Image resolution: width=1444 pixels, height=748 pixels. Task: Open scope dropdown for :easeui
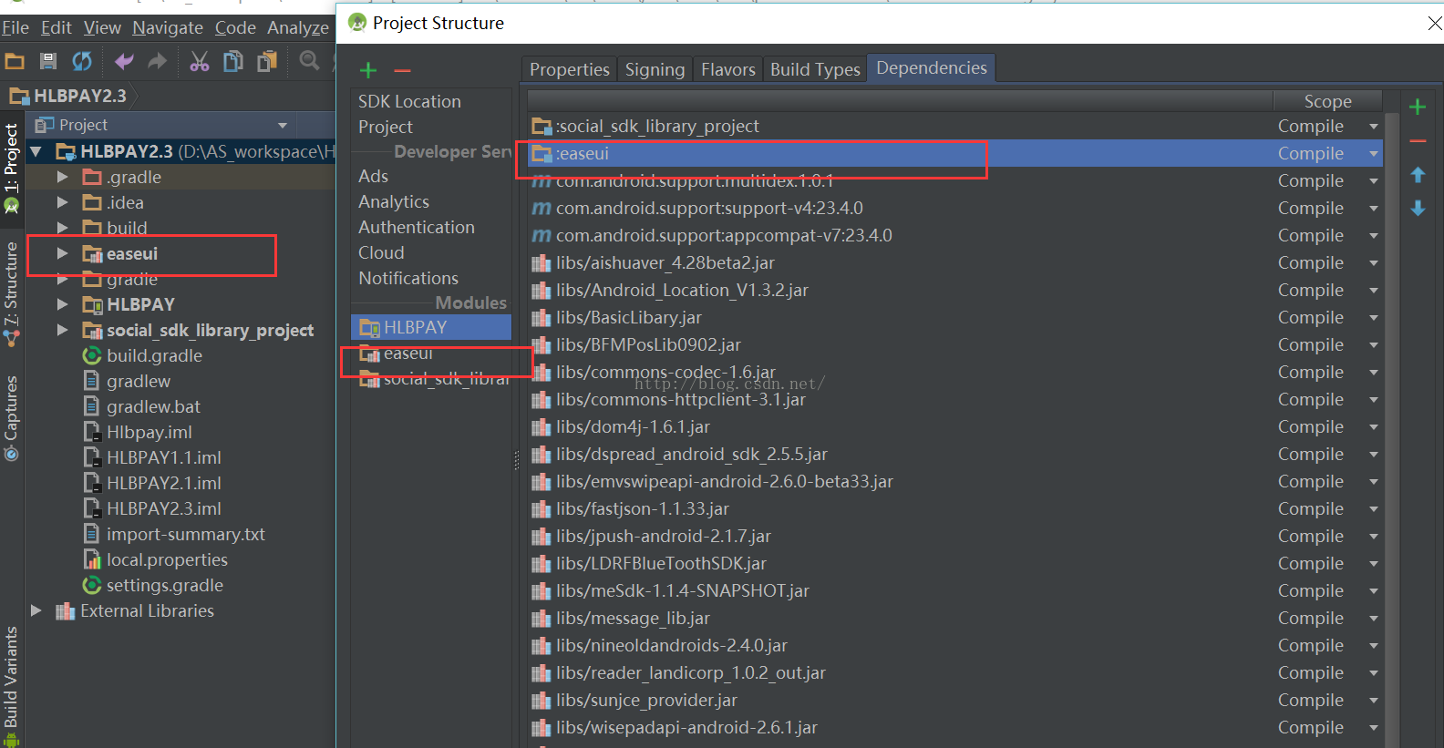coord(1374,154)
